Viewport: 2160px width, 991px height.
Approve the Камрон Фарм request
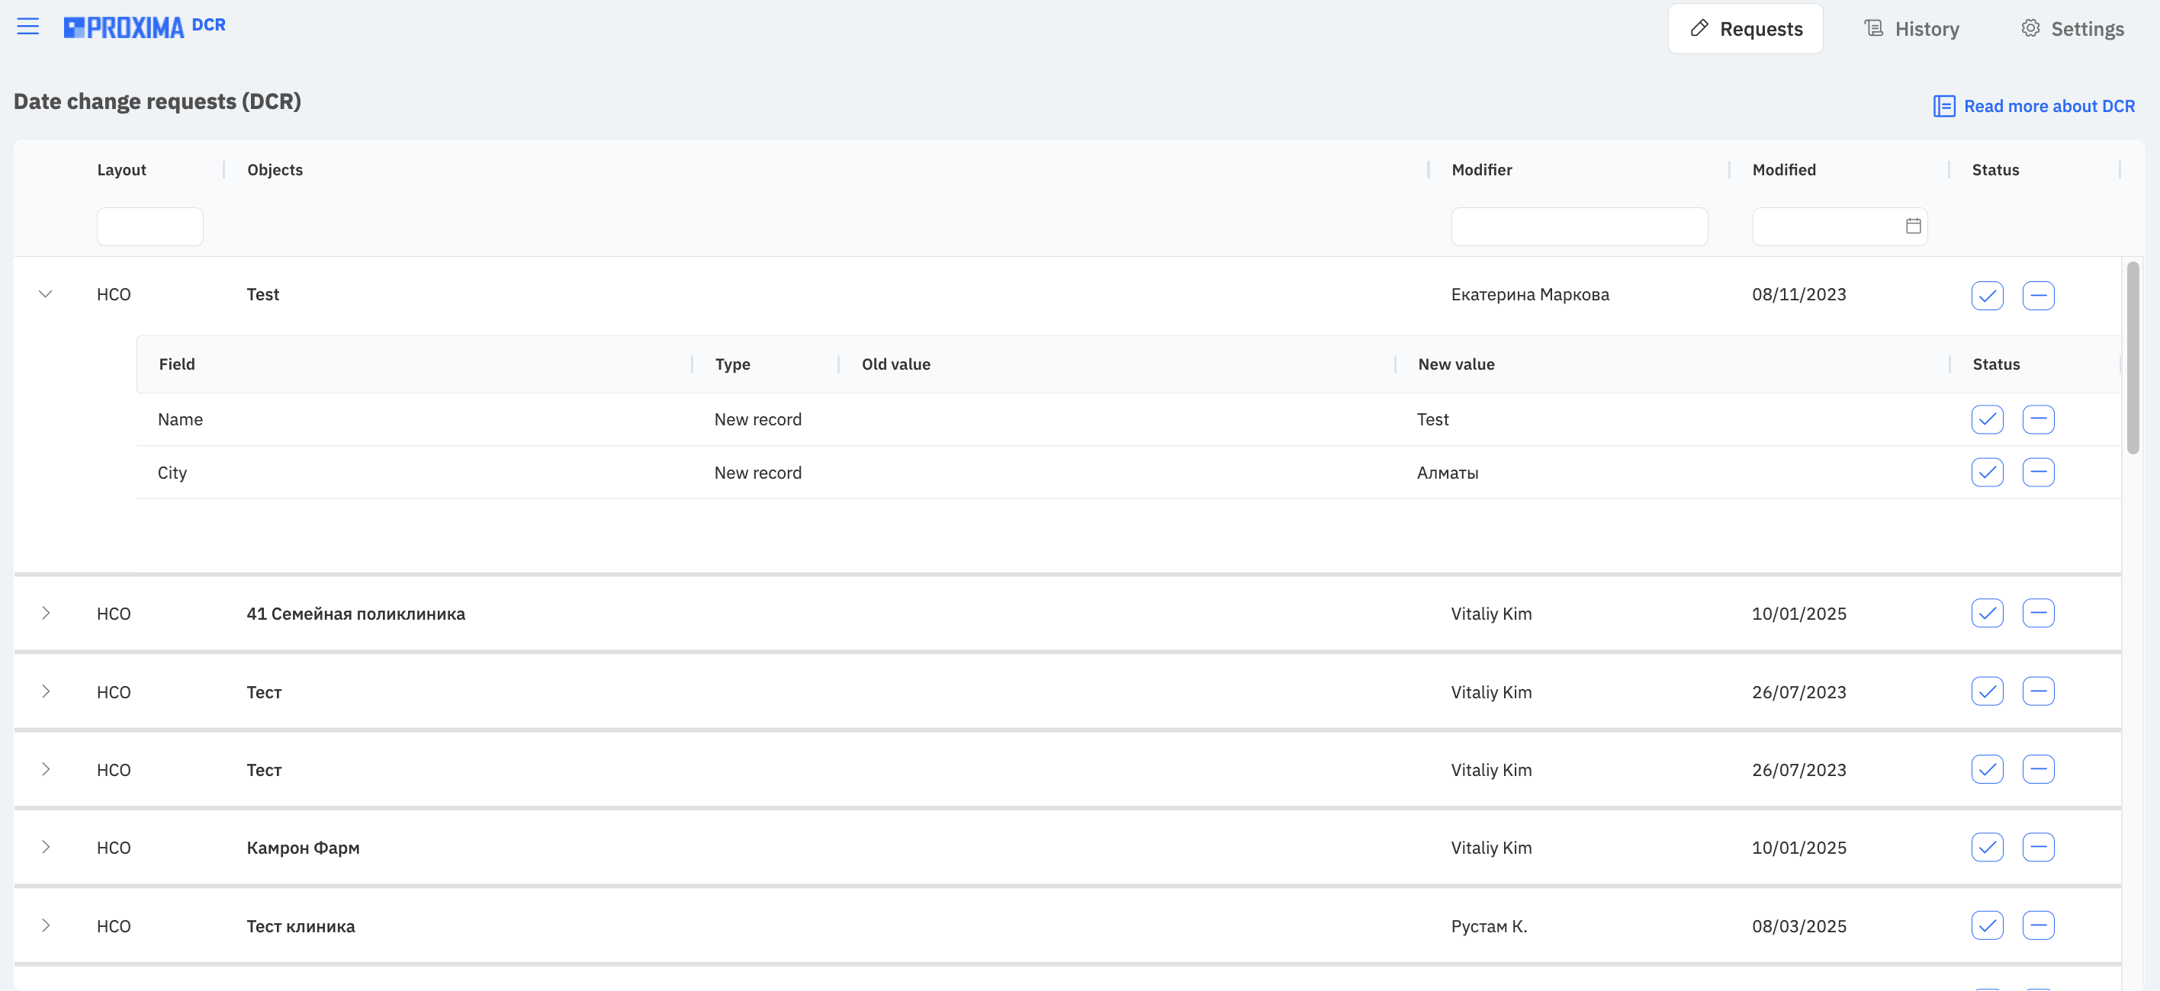1986,847
